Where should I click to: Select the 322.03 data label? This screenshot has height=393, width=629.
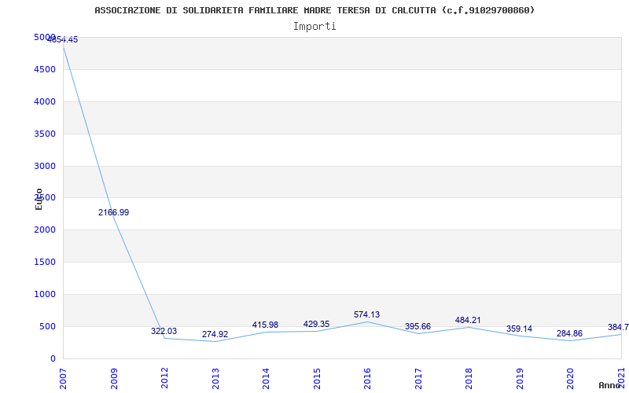[164, 331]
